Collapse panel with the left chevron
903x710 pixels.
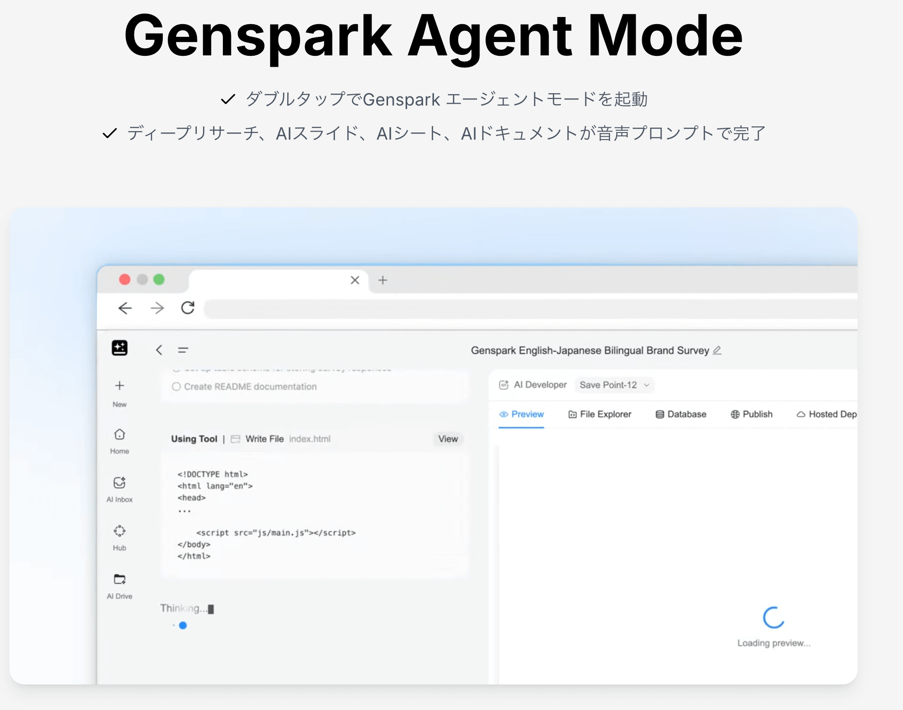pos(159,350)
